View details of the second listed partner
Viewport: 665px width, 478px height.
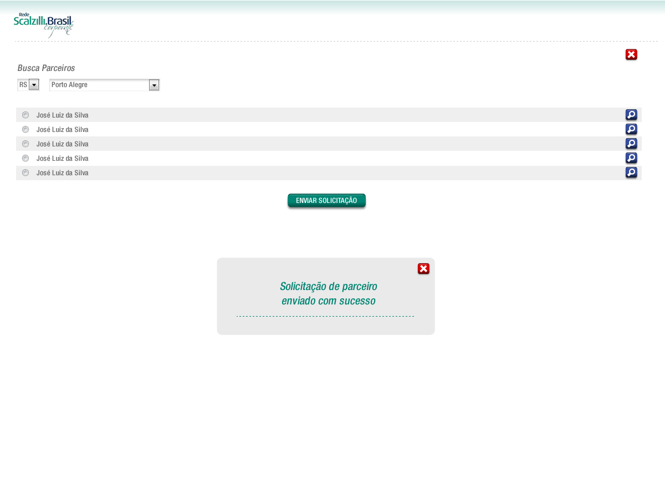(631, 129)
